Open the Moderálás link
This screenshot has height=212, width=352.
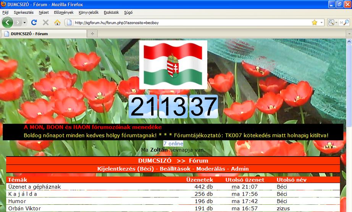(211, 169)
